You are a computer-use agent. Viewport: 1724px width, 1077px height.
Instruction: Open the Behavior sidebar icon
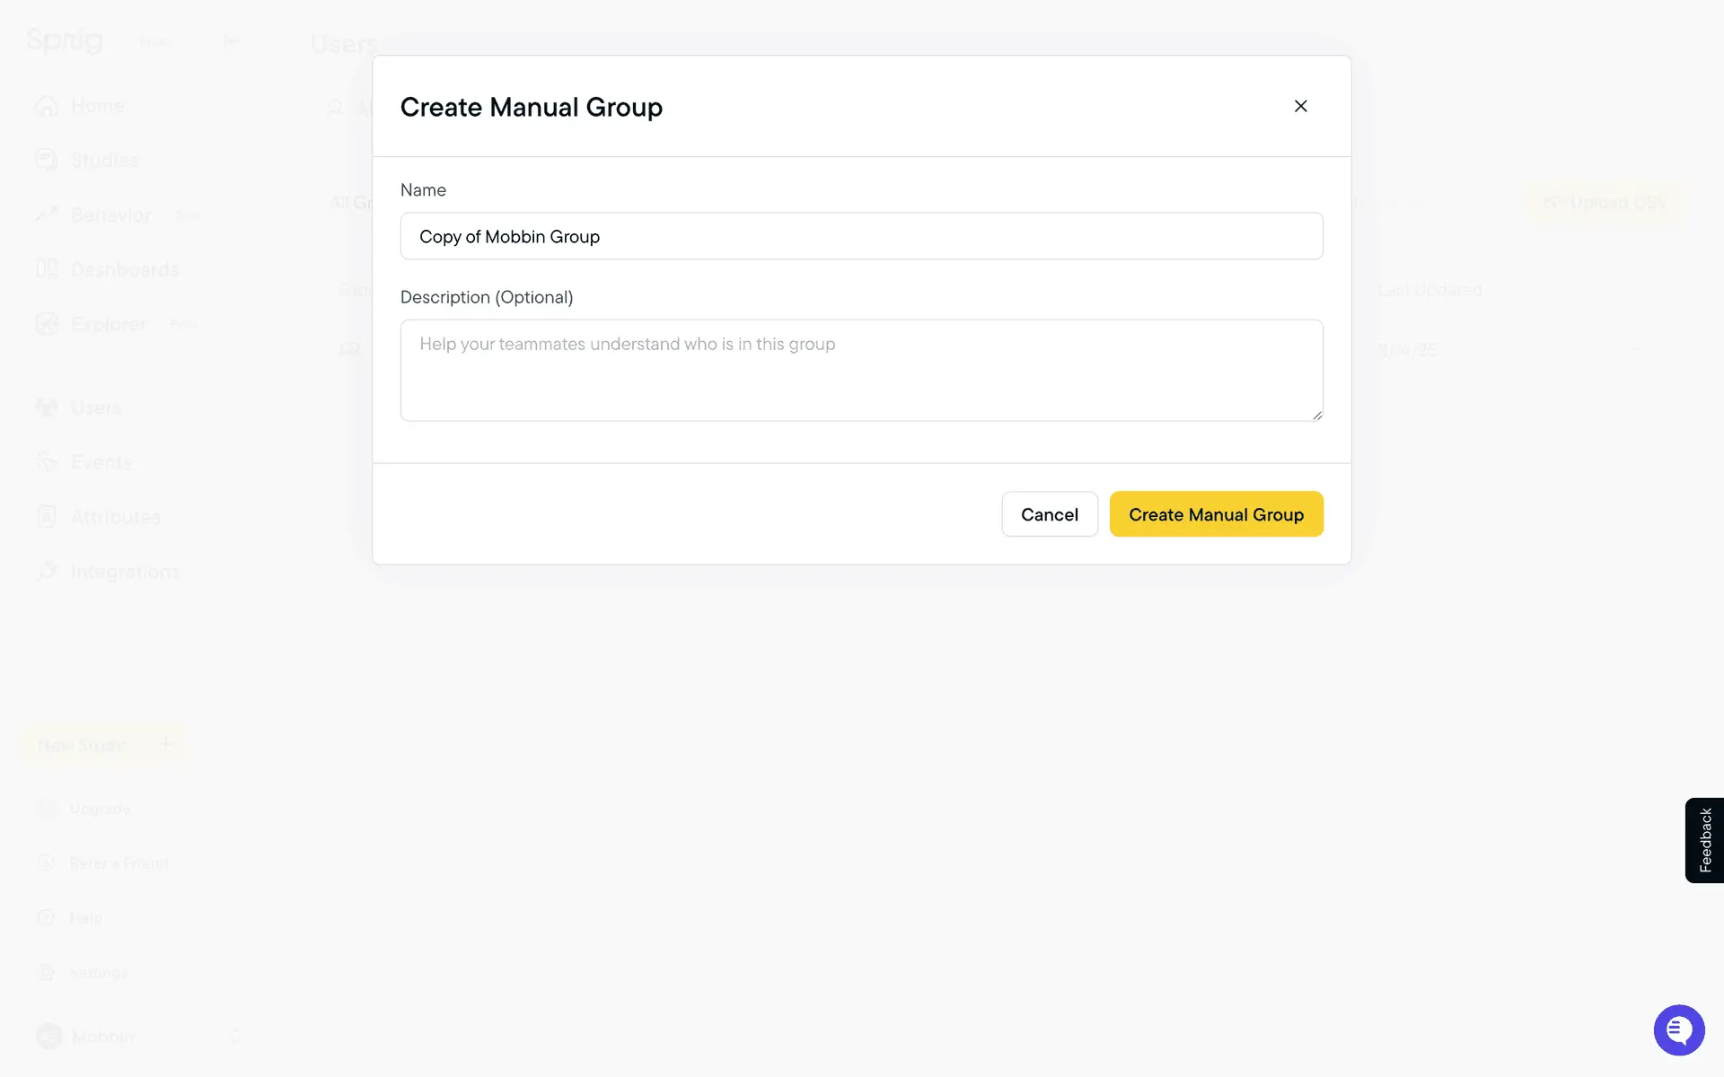[47, 215]
